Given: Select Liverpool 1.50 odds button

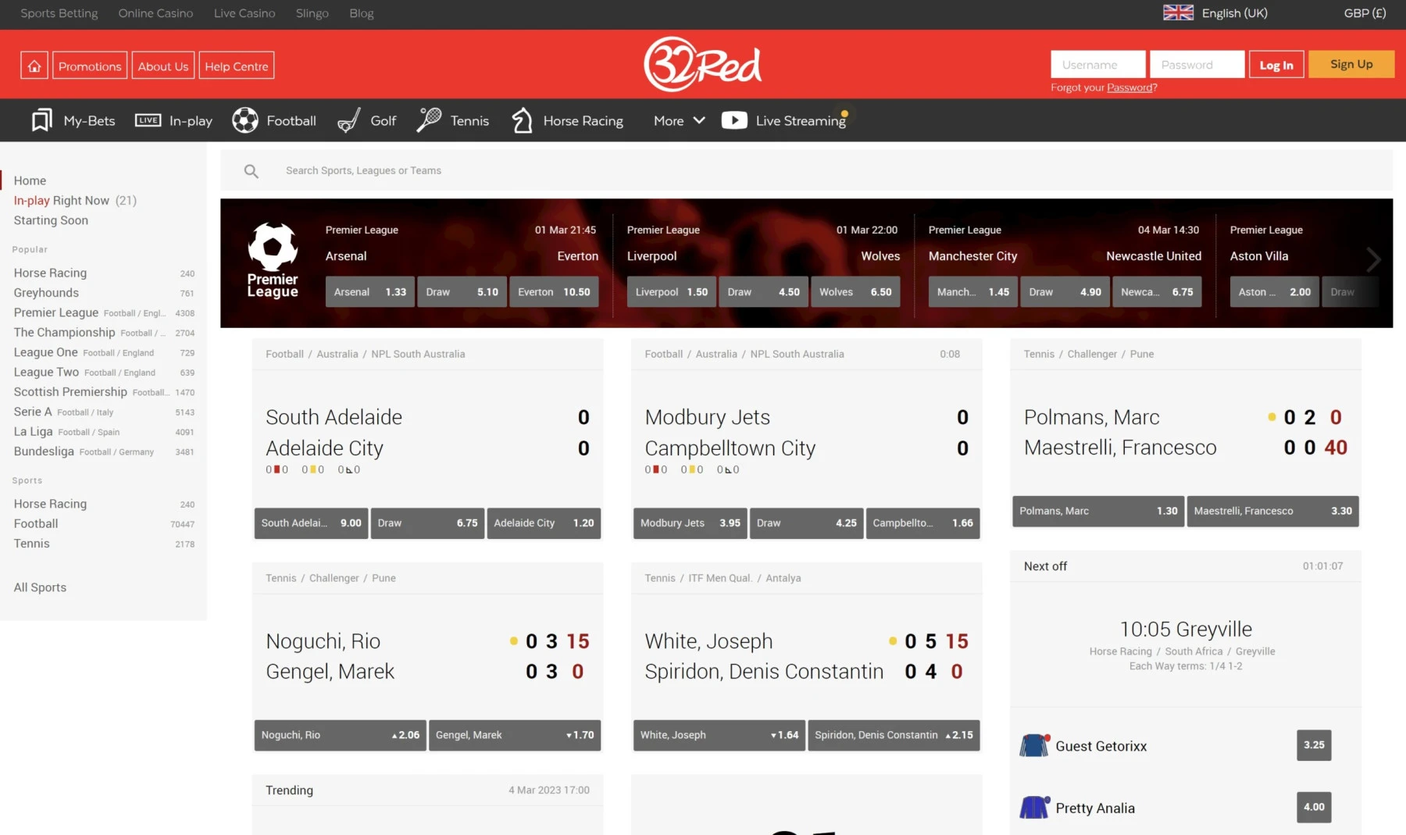Looking at the screenshot, I should [x=672, y=292].
